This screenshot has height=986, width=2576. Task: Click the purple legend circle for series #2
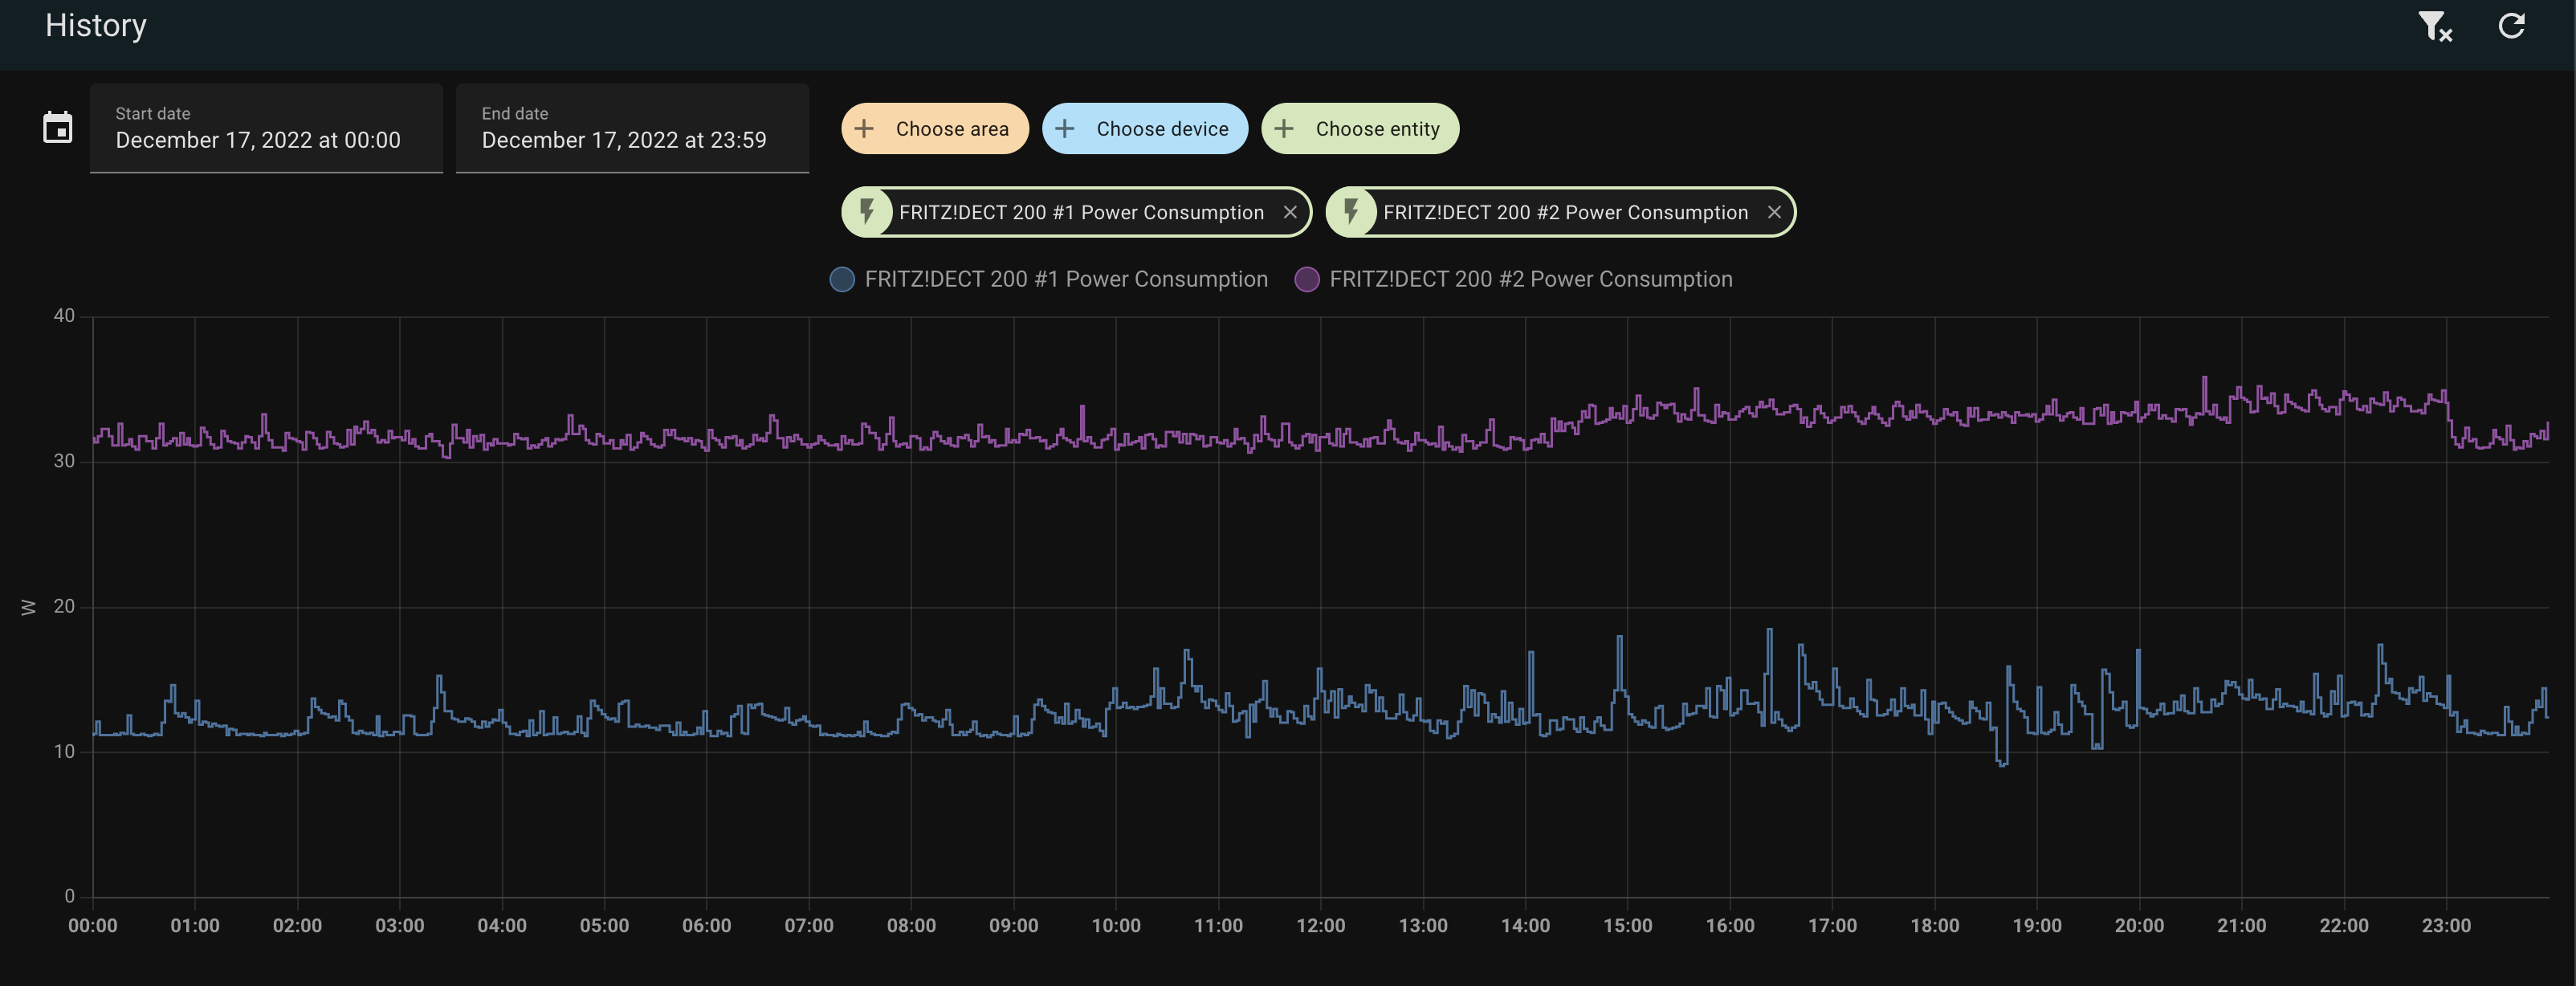(x=1306, y=280)
